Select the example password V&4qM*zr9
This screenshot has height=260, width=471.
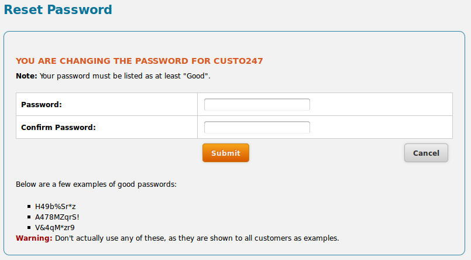point(54,227)
